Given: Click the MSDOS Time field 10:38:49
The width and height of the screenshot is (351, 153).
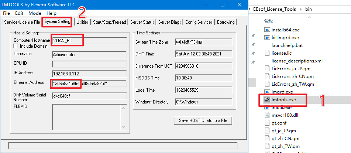Looking at the screenshot, I should click(203, 78).
